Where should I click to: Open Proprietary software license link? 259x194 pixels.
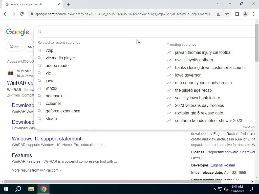tap(222, 152)
